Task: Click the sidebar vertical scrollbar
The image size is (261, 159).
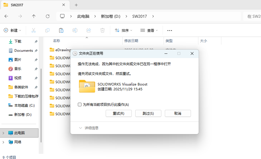Action: (x=41, y=105)
